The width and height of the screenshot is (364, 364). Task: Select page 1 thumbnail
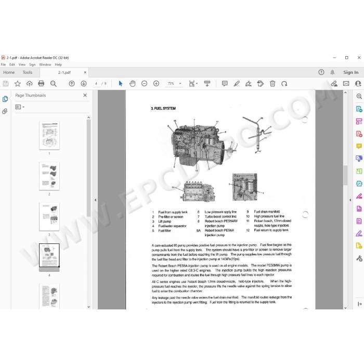click(49, 136)
